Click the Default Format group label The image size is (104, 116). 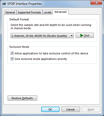pyautogui.click(x=19, y=19)
